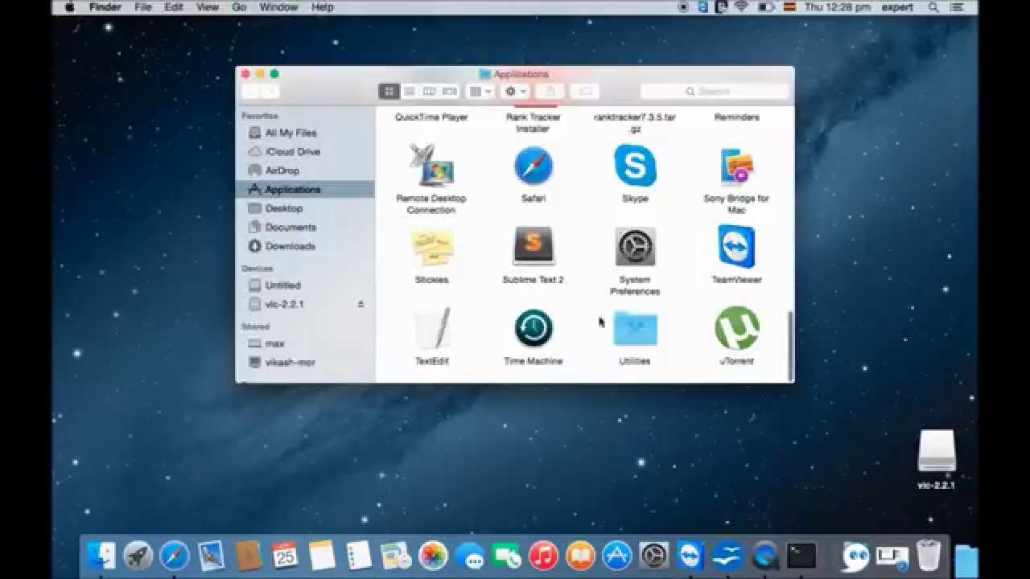The height and width of the screenshot is (579, 1030).
Task: Open the Go menu
Action: click(239, 7)
